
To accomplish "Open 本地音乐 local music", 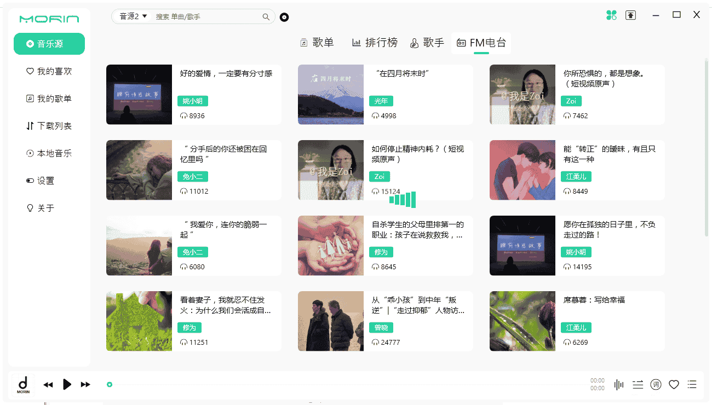I will (49, 153).
